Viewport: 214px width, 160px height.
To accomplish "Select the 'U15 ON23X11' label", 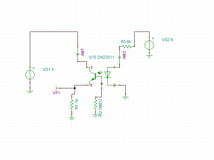I will (x=102, y=57).
